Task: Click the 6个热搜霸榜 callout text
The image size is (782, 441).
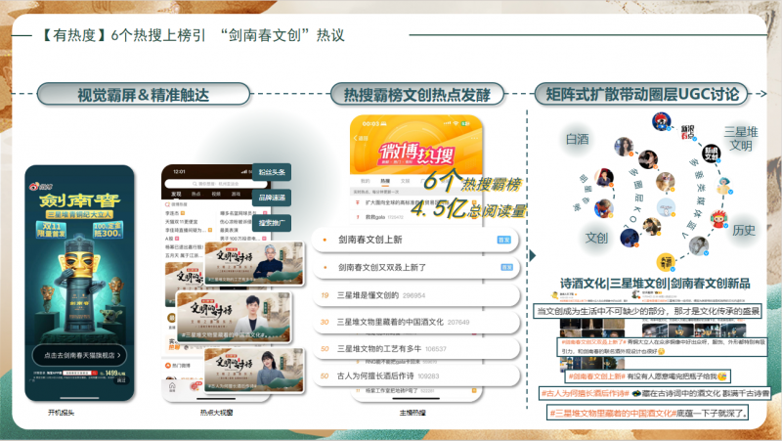Action: pyautogui.click(x=472, y=181)
